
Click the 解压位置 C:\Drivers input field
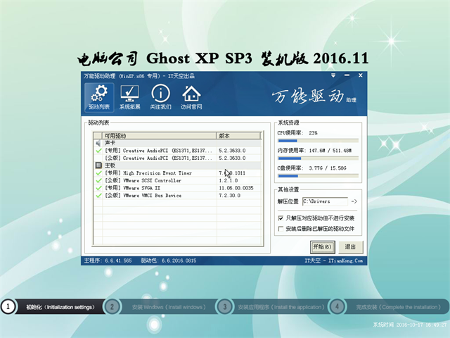pos(325,201)
